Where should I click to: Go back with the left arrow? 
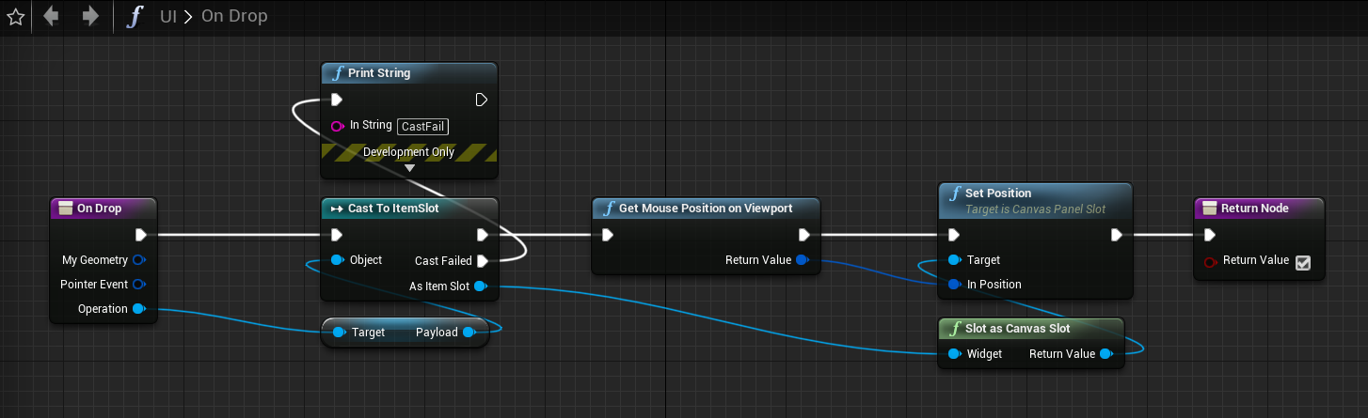51,16
